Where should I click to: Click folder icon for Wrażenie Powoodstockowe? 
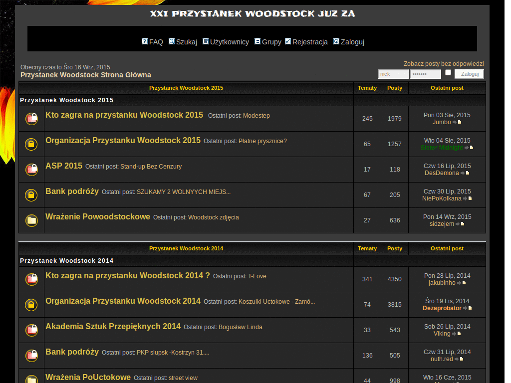(31, 220)
